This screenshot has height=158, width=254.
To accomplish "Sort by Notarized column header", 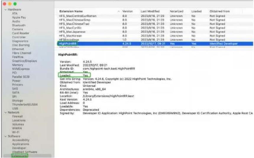I will 177,11.
